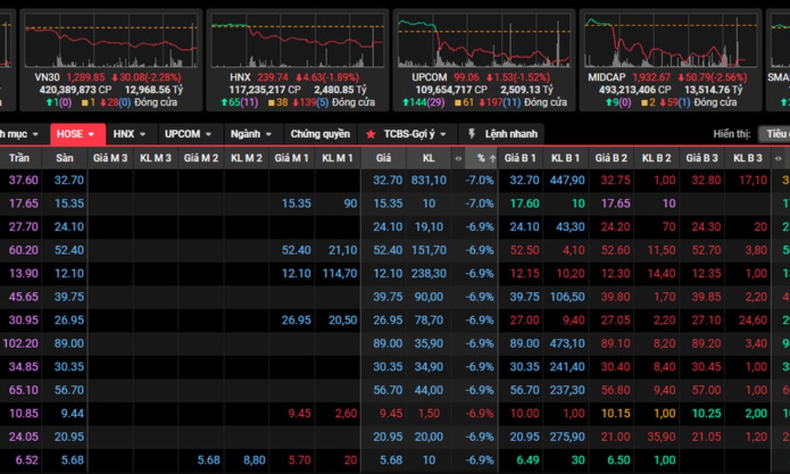Switch to the Chứng quyền tab
790x474 pixels.
click(x=321, y=134)
